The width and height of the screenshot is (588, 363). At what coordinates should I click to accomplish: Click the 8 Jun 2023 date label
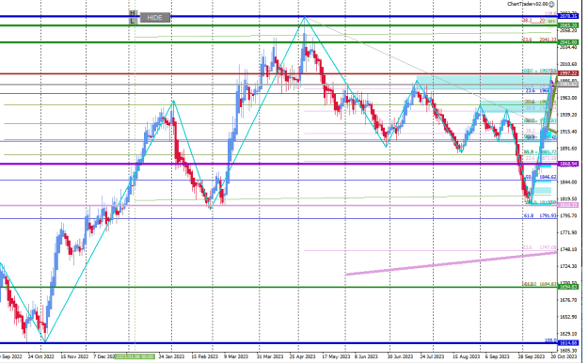366,356
